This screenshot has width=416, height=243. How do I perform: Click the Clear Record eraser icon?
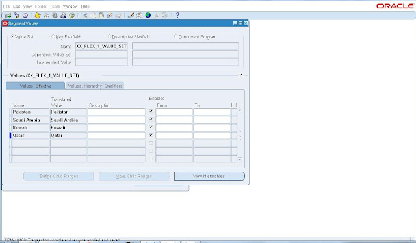pos(110,16)
